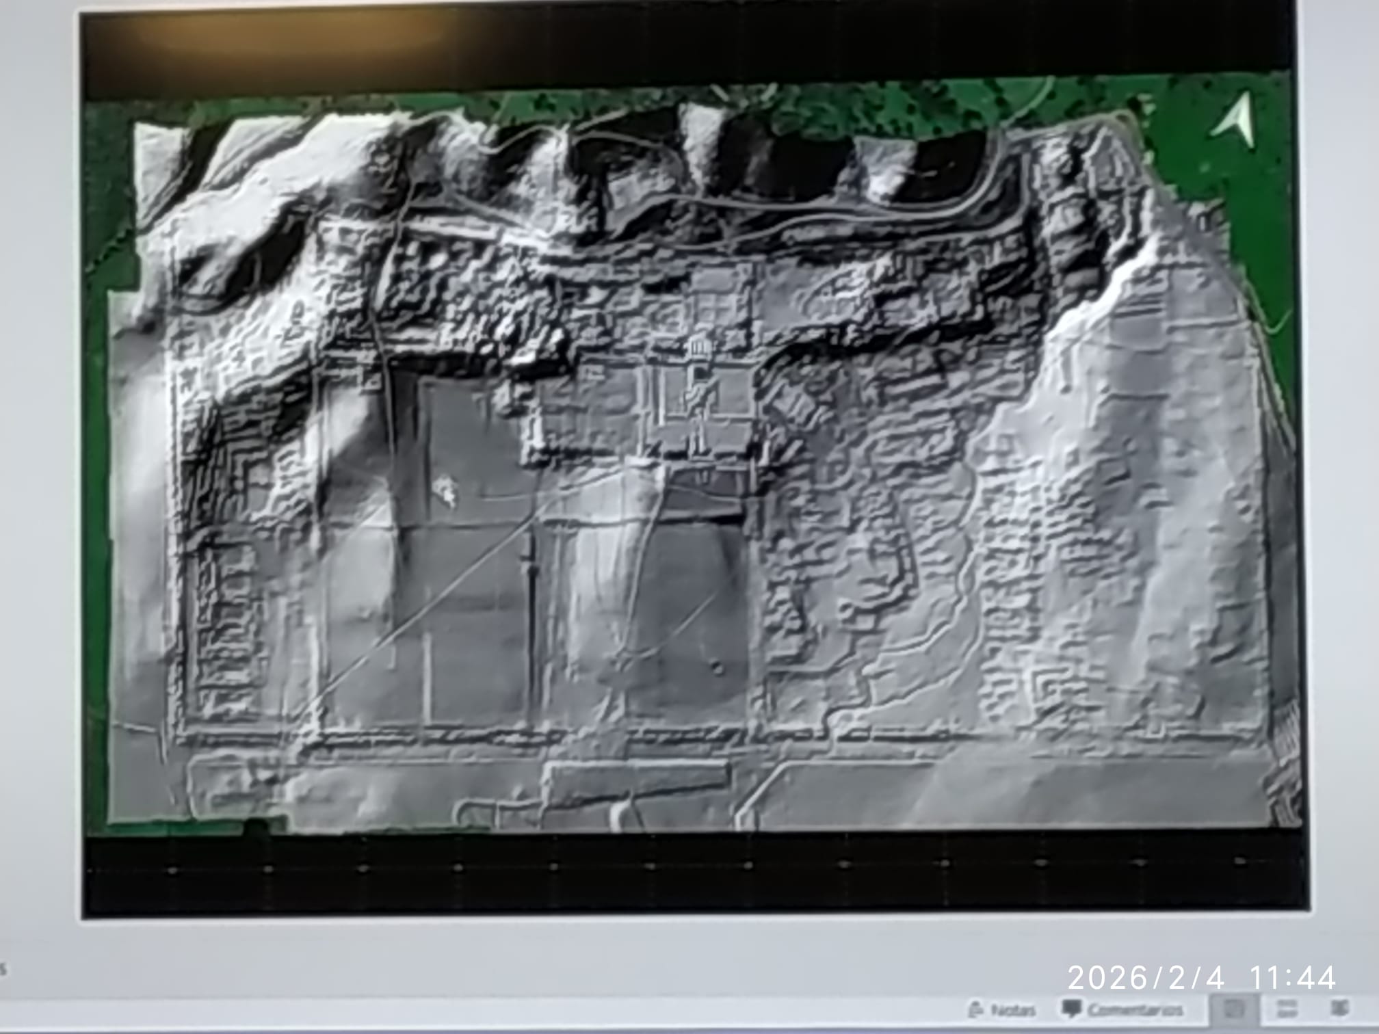Image resolution: width=1379 pixels, height=1034 pixels.
Task: Switch to Slide Sorter view icon
Action: [1286, 1009]
